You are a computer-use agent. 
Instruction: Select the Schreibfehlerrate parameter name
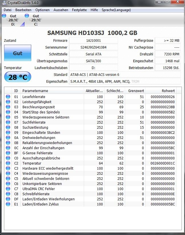coord(36,194)
